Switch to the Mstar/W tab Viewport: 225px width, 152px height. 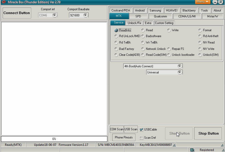[x=213, y=16]
